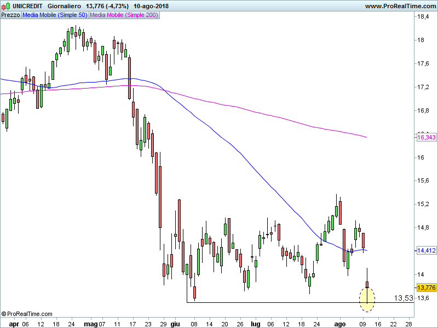
Task: Click the 13,776 (-4,73%) price quote
Action: 107,6
